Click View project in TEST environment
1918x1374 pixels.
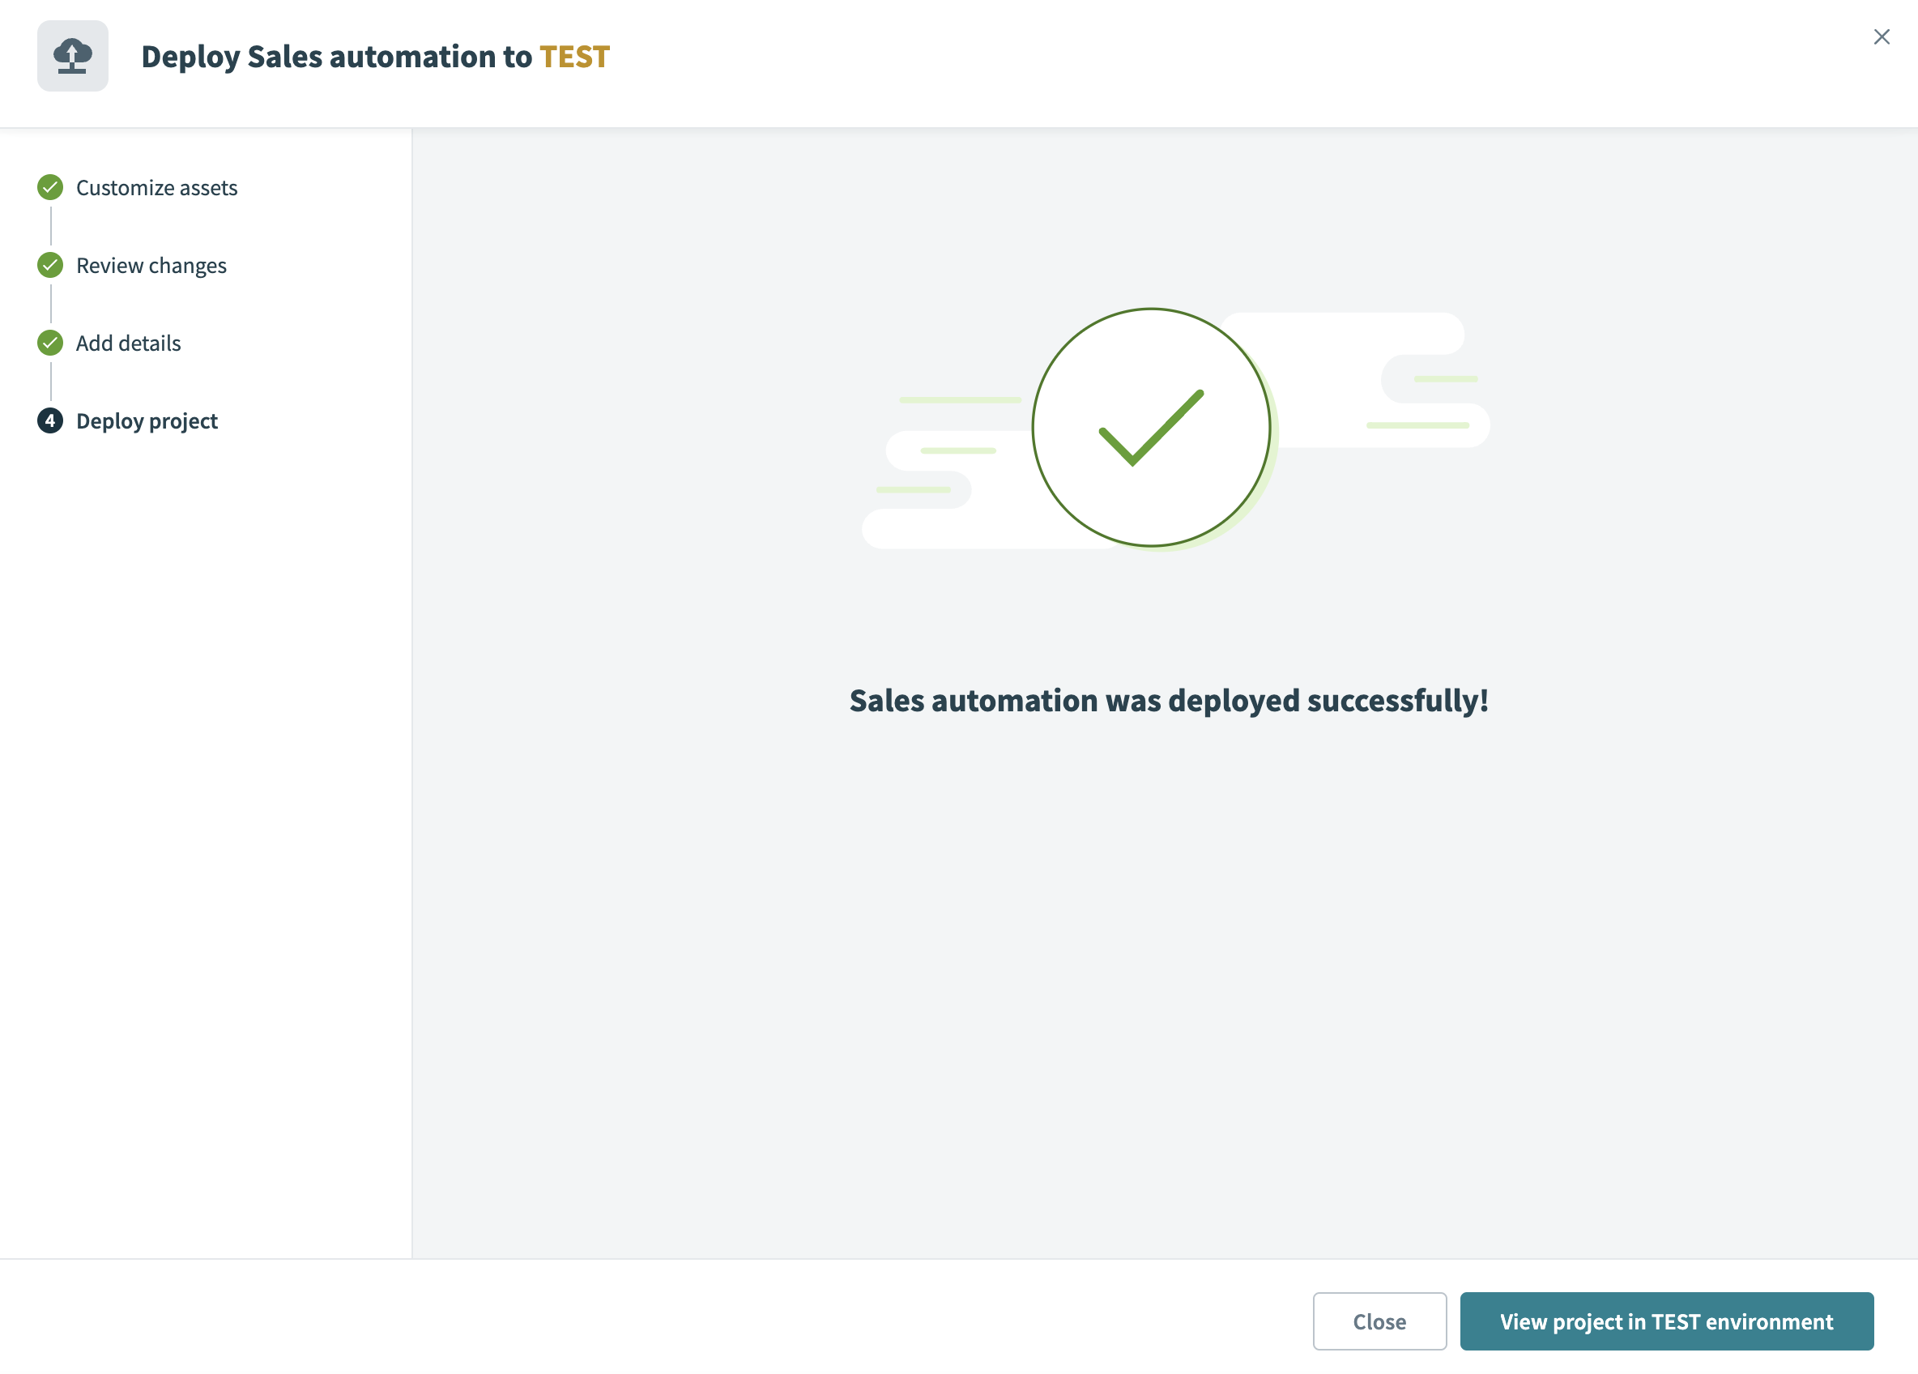click(x=1666, y=1321)
